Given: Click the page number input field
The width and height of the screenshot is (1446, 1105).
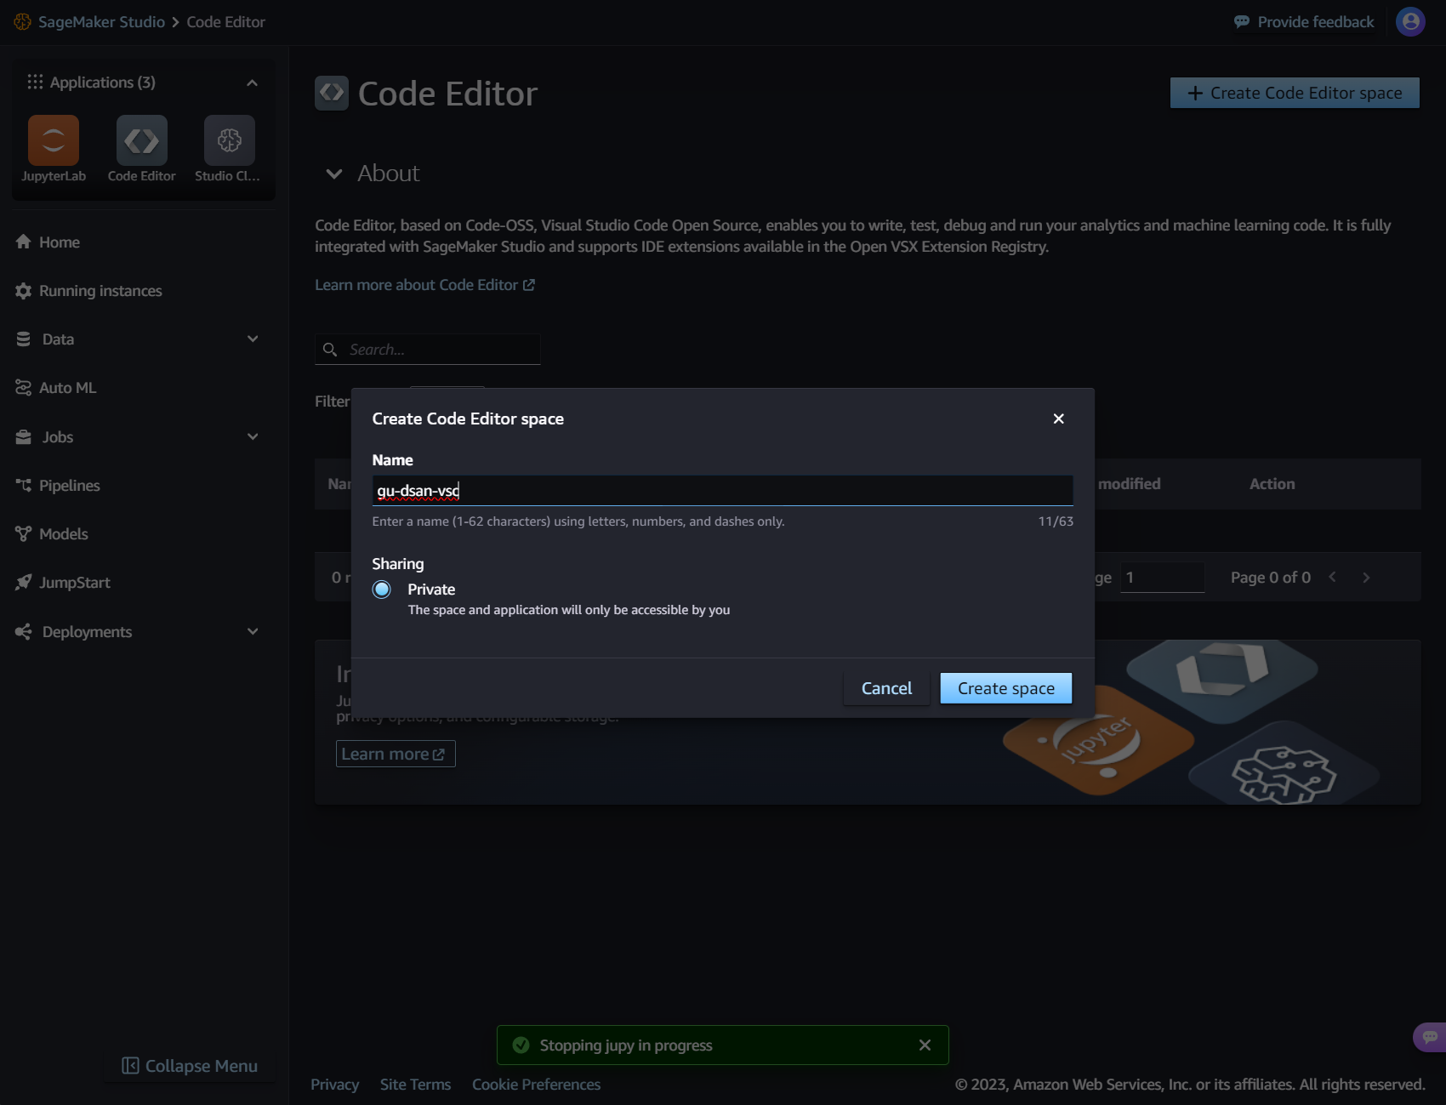Looking at the screenshot, I should click(1162, 578).
